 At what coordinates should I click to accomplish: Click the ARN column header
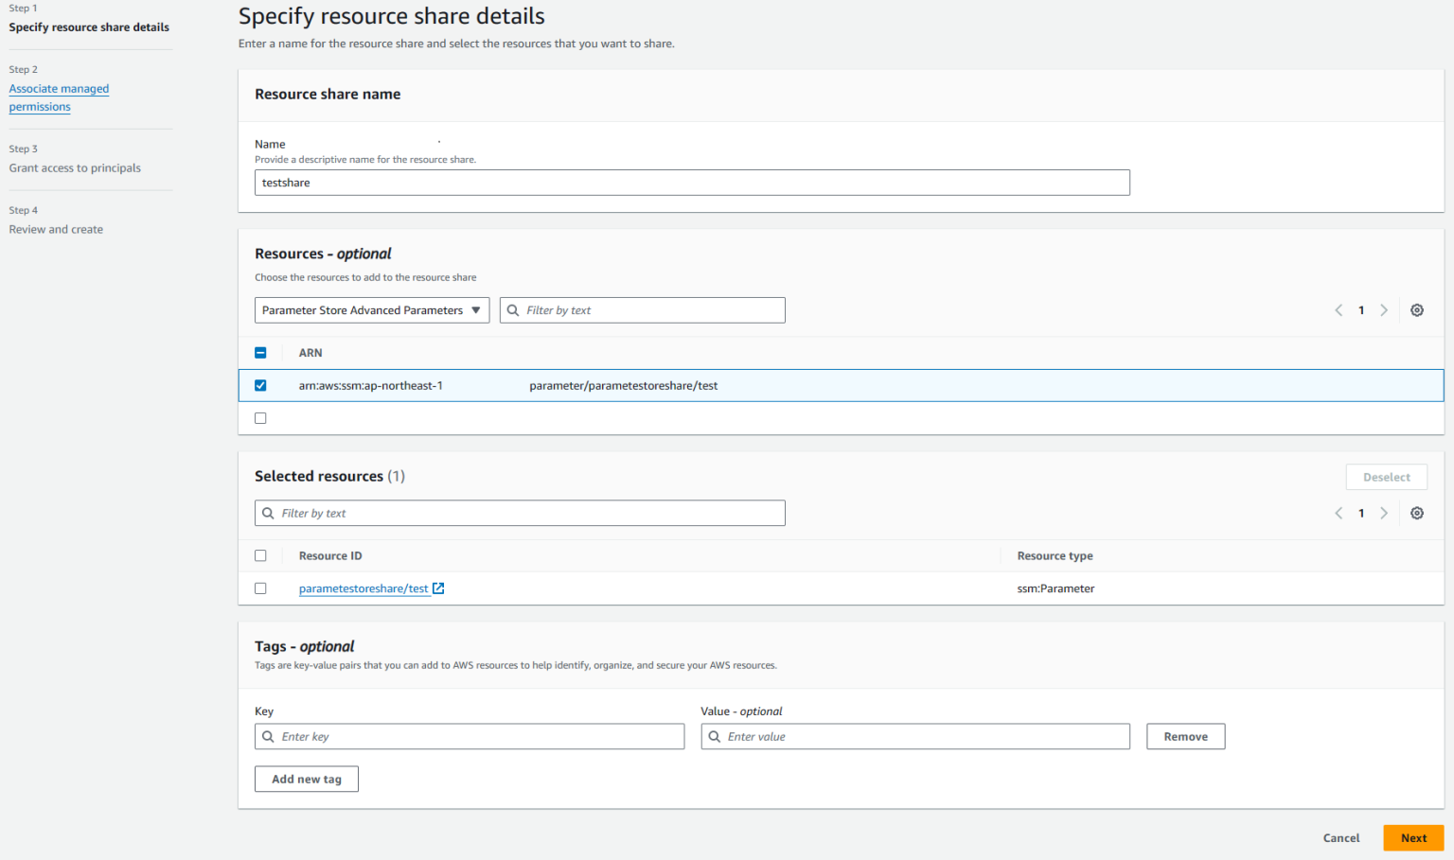click(x=310, y=353)
